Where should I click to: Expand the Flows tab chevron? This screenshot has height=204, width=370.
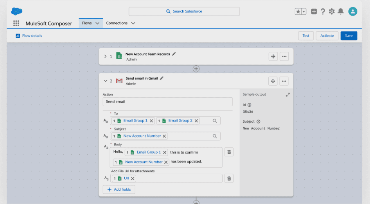tap(97, 23)
